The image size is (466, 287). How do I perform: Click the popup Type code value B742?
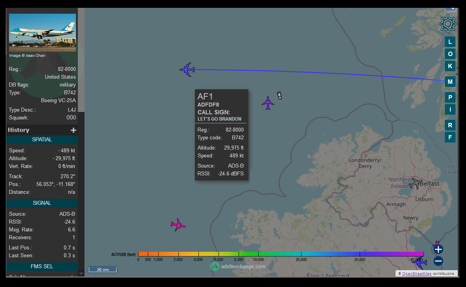tap(238, 138)
